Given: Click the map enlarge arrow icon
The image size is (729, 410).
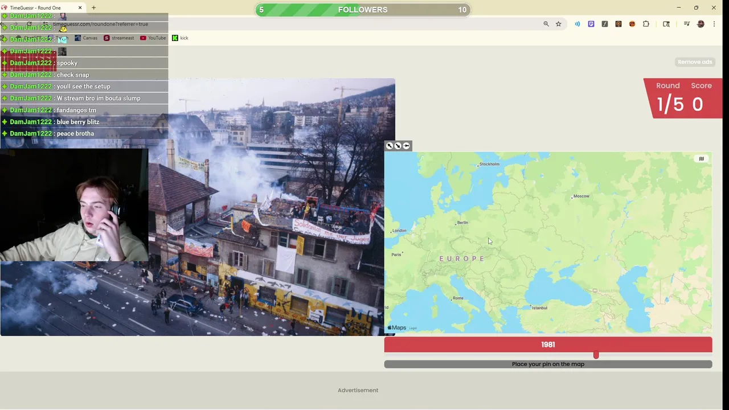Looking at the screenshot, I should tap(390, 146).
